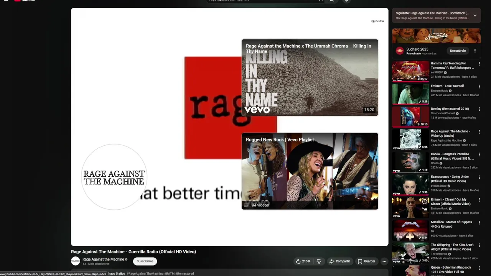Open options for Gamma Ray Heading For Tomorrow
Image resolution: width=491 pixels, height=276 pixels.
click(x=479, y=64)
